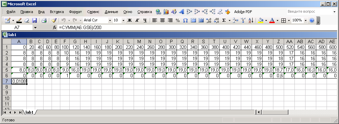Click the Decrease Decimal icon
This screenshot has height=124, width=339.
point(216,20)
